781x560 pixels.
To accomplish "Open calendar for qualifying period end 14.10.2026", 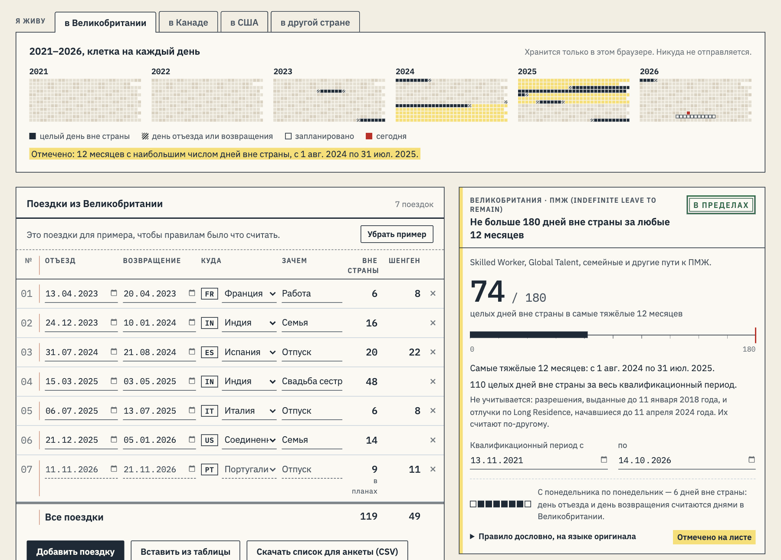I will pyautogui.click(x=751, y=460).
